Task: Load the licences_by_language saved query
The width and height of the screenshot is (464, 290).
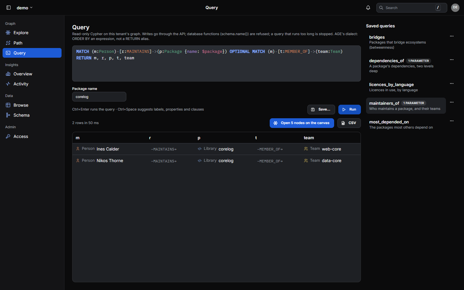Action: coord(406,87)
